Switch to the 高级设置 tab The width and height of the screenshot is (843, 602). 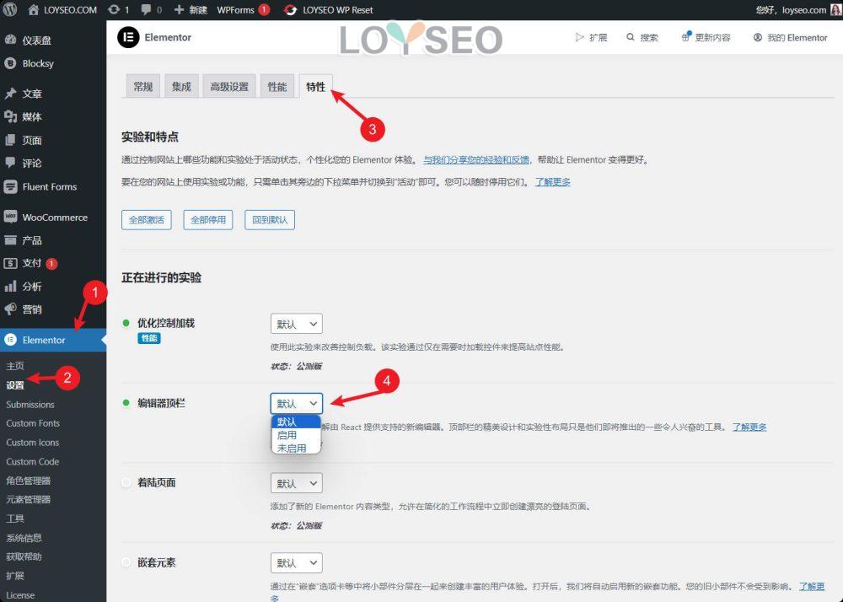point(229,87)
